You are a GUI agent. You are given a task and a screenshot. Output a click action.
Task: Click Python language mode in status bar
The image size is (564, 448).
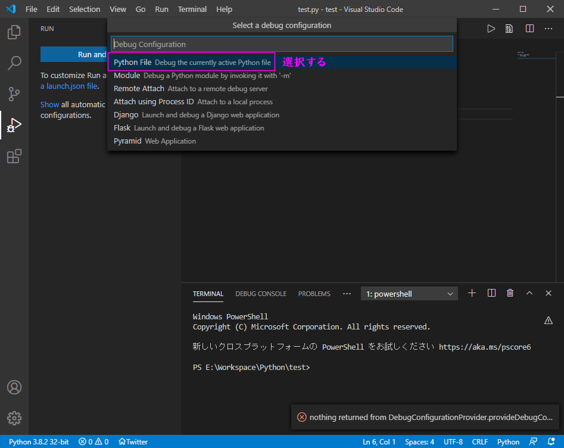[x=508, y=441]
